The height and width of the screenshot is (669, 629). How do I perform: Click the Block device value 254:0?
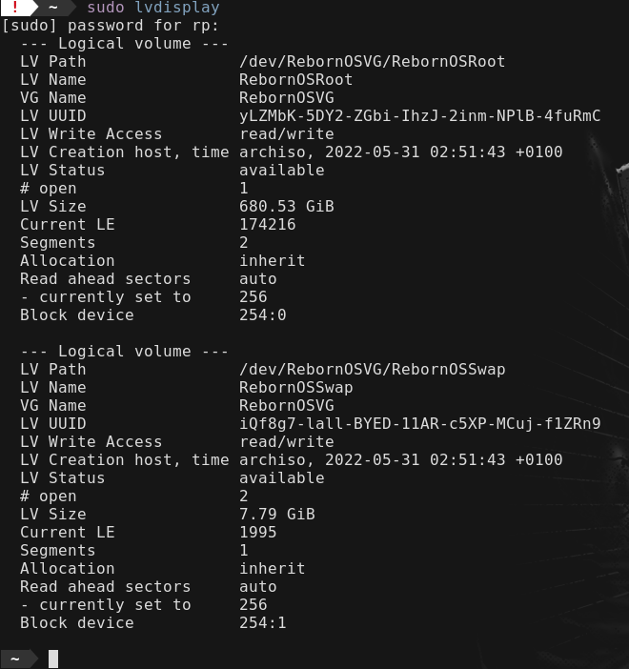[262, 314]
